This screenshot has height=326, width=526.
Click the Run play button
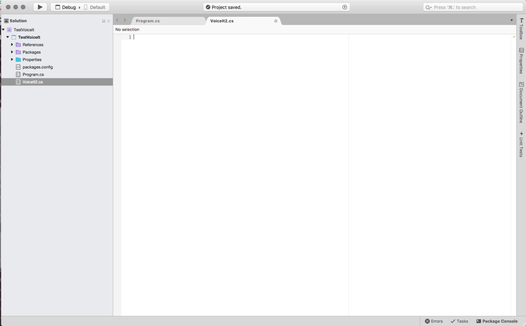pyautogui.click(x=40, y=7)
